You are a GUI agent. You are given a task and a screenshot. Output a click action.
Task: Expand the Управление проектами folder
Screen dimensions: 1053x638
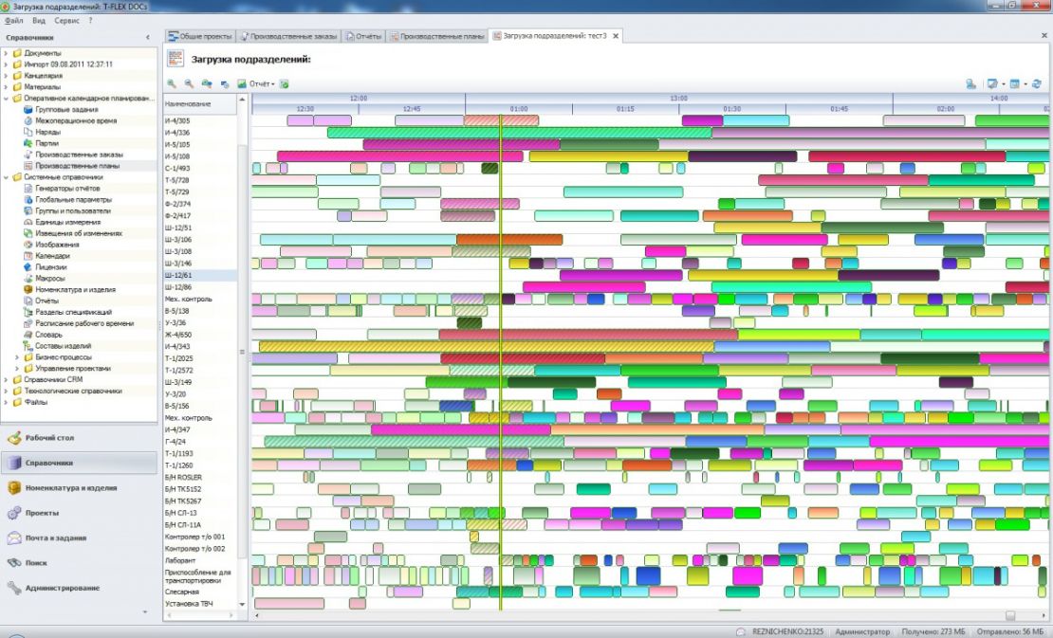pos(17,369)
